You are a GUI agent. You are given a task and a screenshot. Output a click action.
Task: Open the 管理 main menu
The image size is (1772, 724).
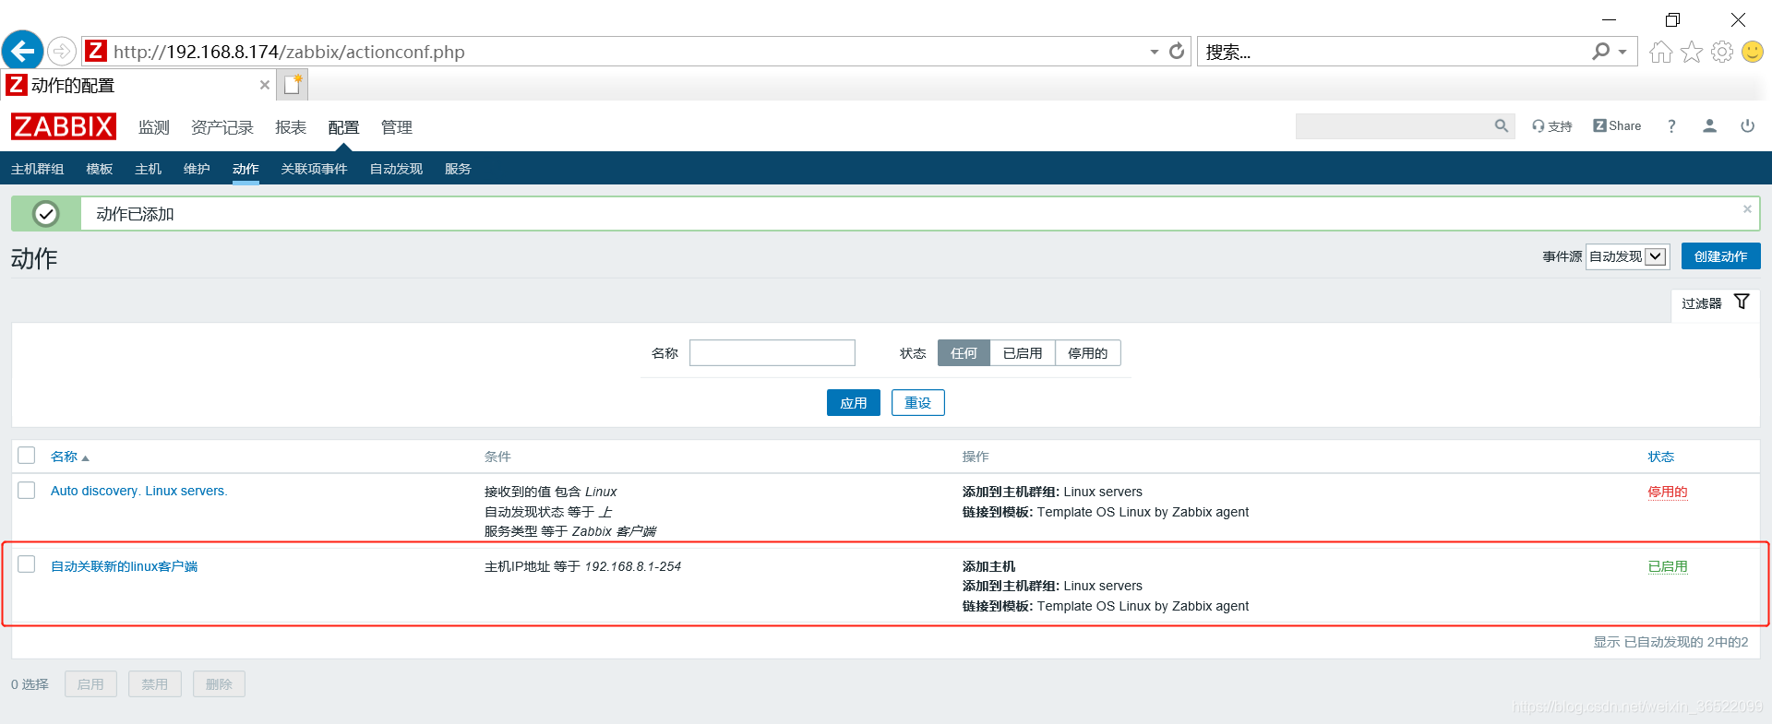click(397, 127)
